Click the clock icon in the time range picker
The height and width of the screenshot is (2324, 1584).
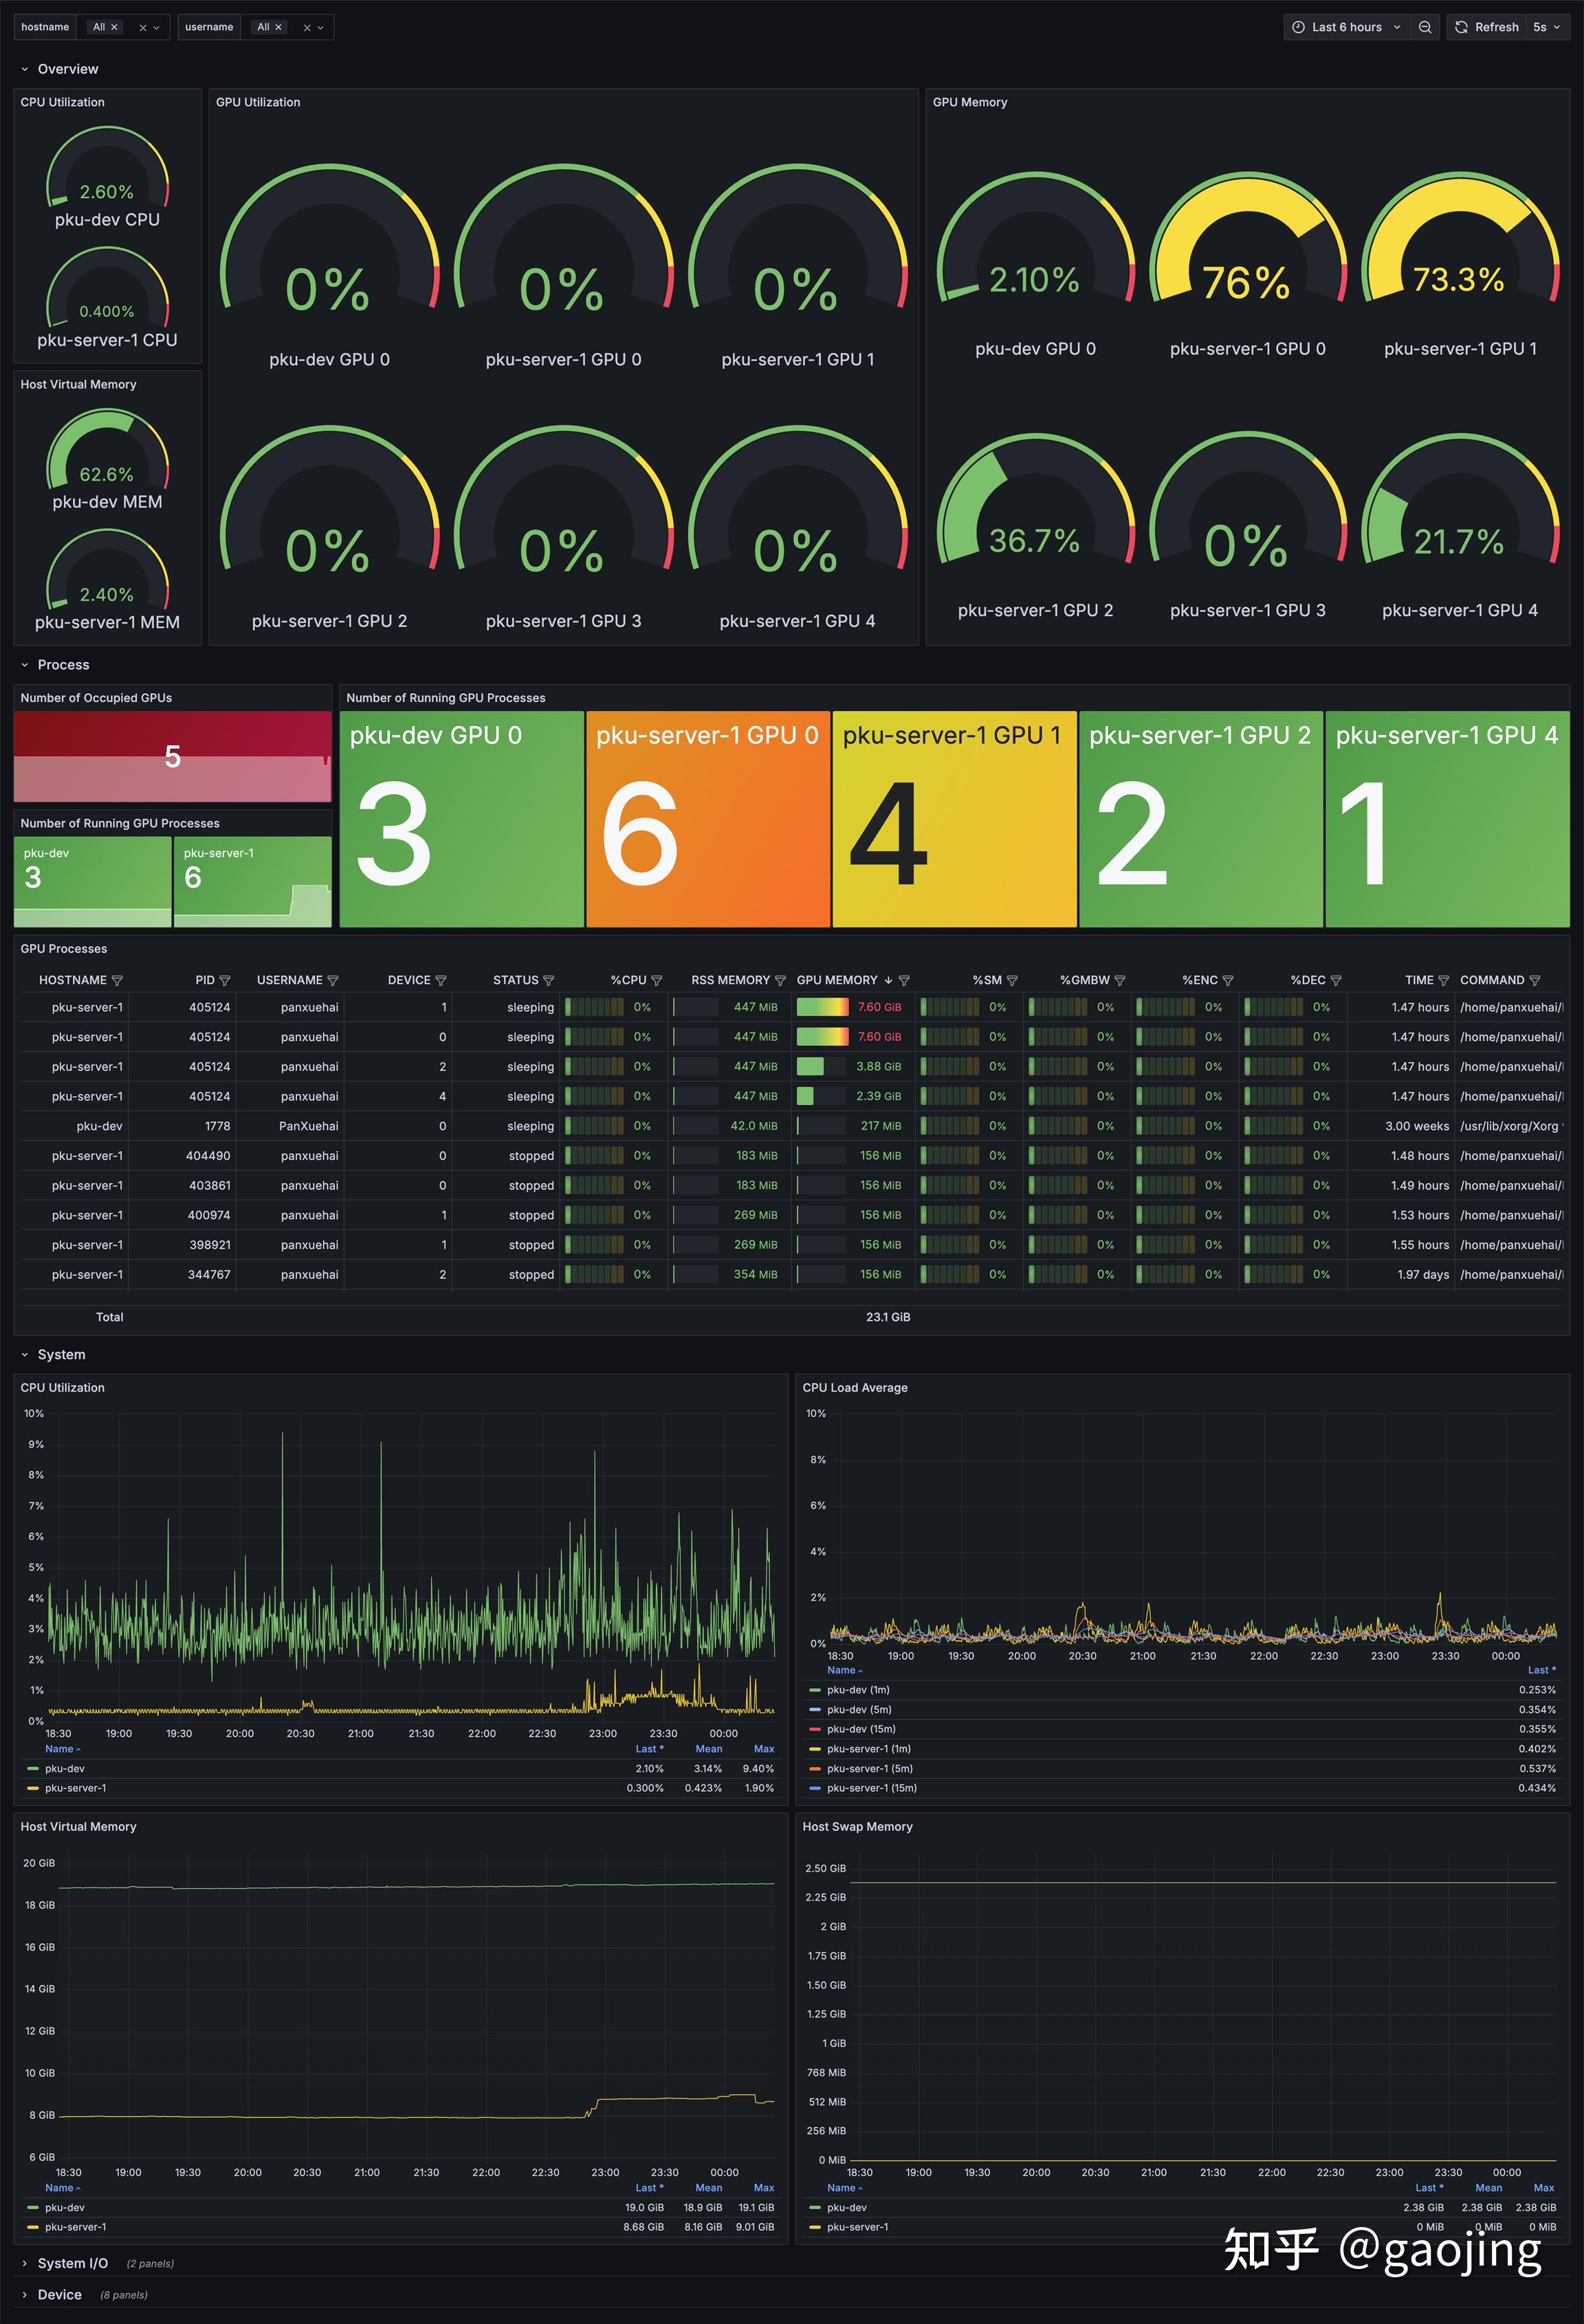click(1298, 27)
